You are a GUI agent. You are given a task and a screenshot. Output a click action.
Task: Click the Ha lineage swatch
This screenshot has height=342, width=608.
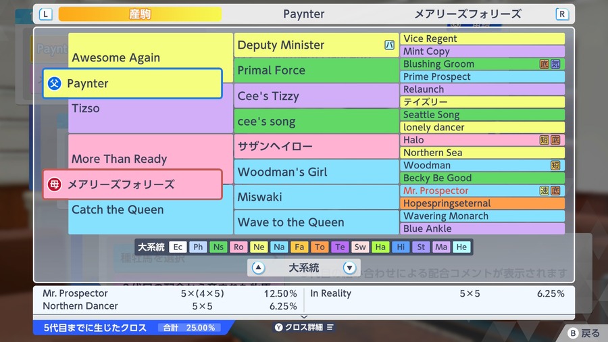[380, 247]
